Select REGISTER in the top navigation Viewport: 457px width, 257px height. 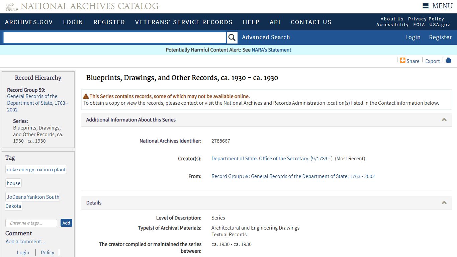(109, 22)
